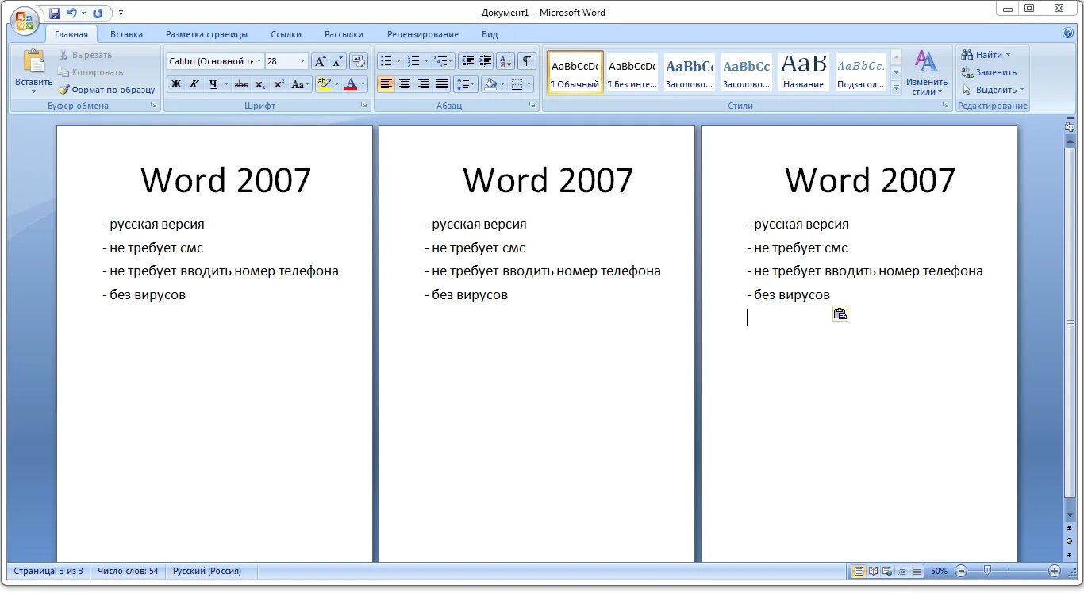Click the Вырезать button
The width and height of the screenshot is (1084, 593).
[86, 55]
